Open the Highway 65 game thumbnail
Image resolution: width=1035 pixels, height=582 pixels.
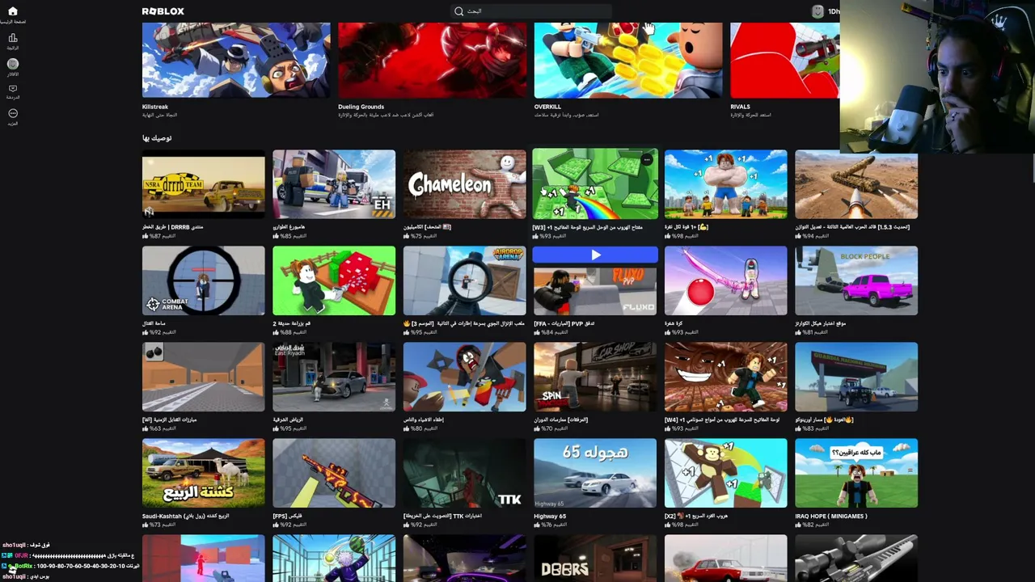click(595, 473)
